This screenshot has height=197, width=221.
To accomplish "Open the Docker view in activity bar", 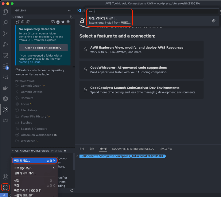I will (5, 88).
